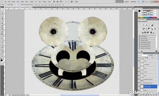Add an Exposure adjustment
This screenshot has width=159, height=96.
pyautogui.click(x=152, y=25)
